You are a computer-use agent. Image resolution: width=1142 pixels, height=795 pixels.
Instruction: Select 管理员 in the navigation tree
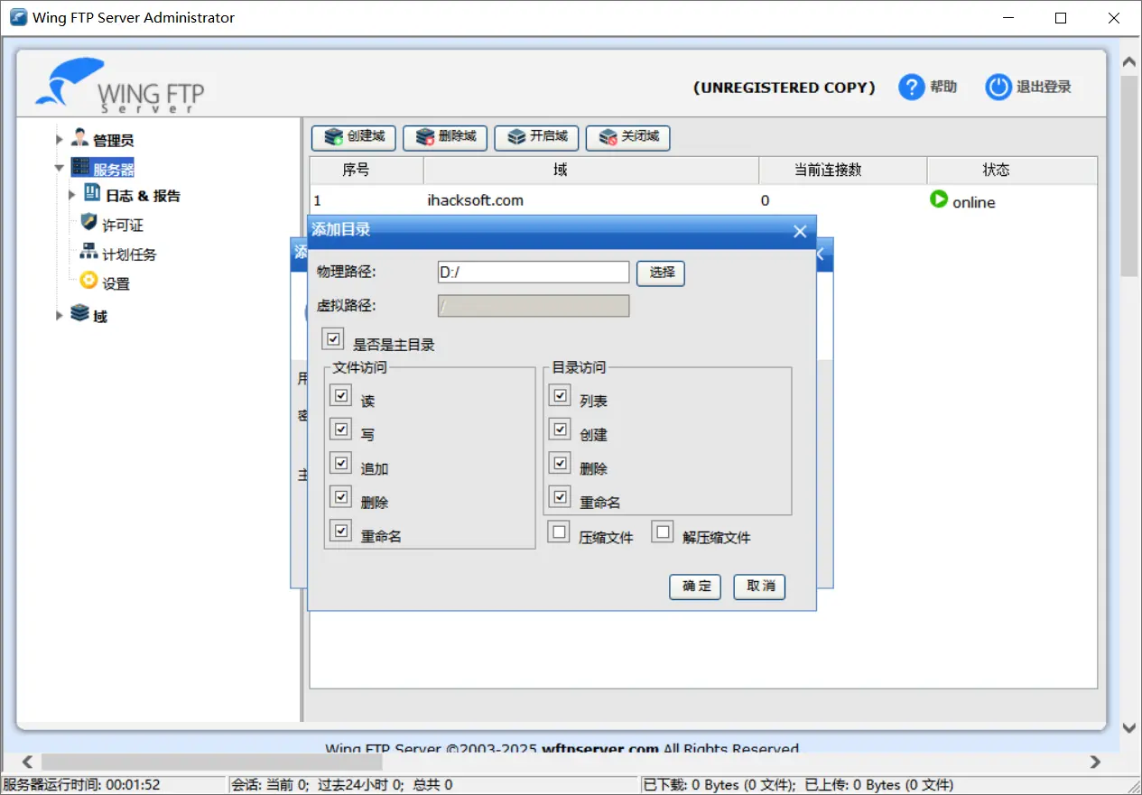114,141
